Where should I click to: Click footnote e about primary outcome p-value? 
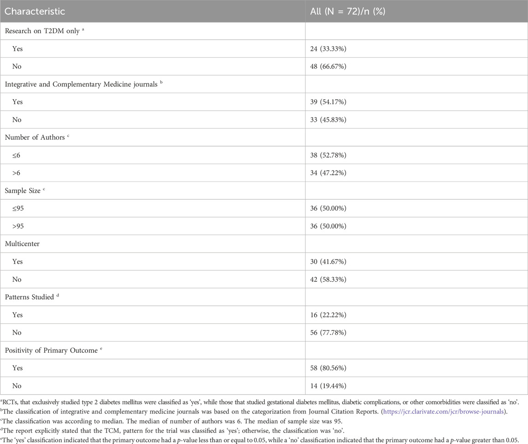[260, 440]
